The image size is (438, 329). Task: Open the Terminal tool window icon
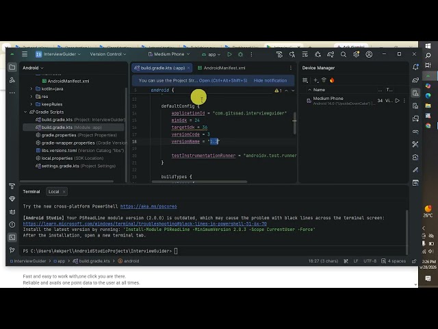click(12, 237)
